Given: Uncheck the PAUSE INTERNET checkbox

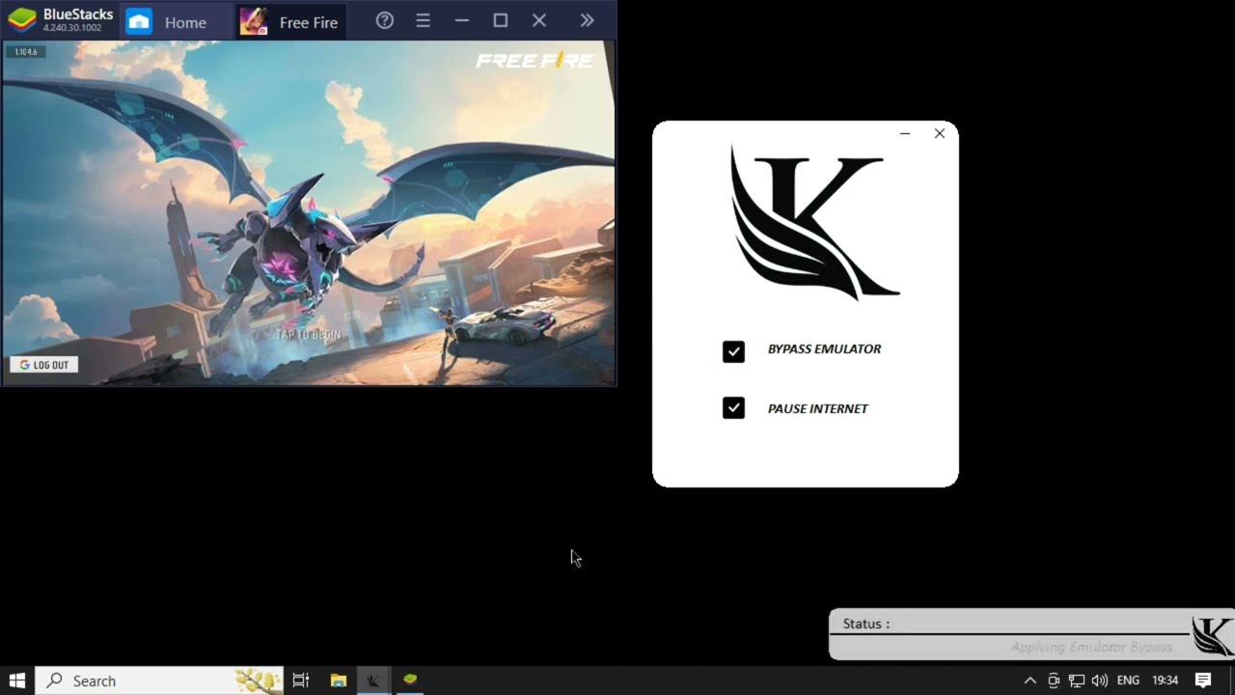Looking at the screenshot, I should [733, 408].
